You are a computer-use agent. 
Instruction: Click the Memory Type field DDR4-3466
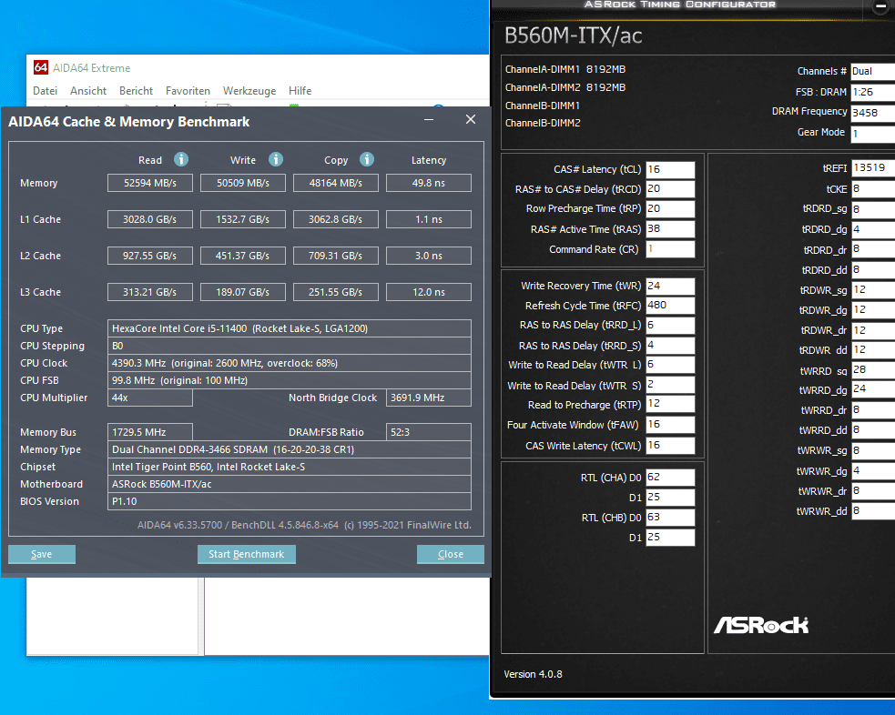[290, 449]
